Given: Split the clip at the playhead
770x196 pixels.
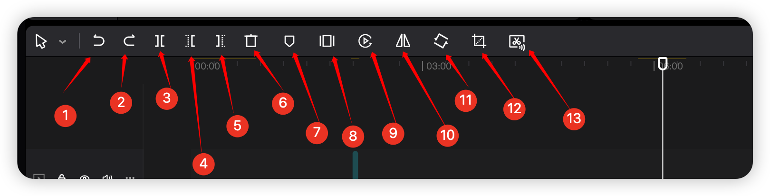Looking at the screenshot, I should pos(159,41).
